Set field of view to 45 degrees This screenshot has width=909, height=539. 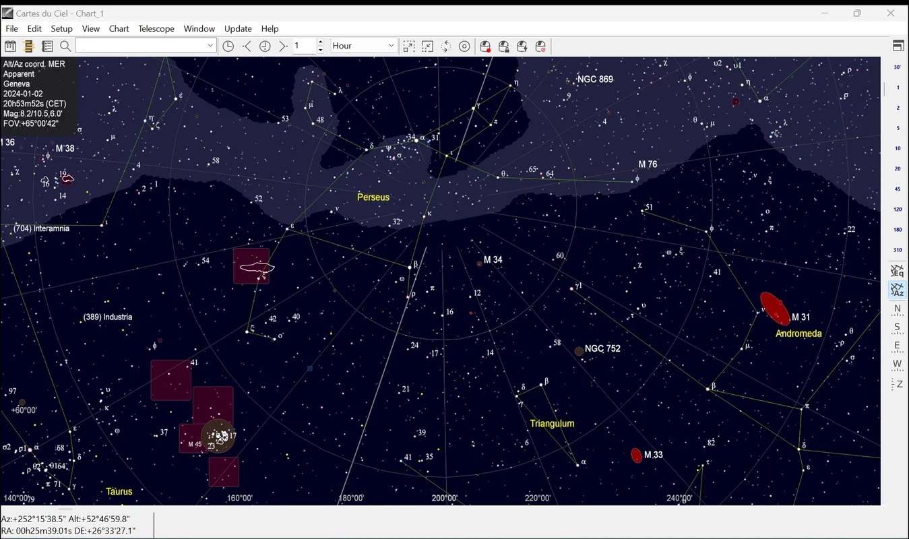(898, 189)
